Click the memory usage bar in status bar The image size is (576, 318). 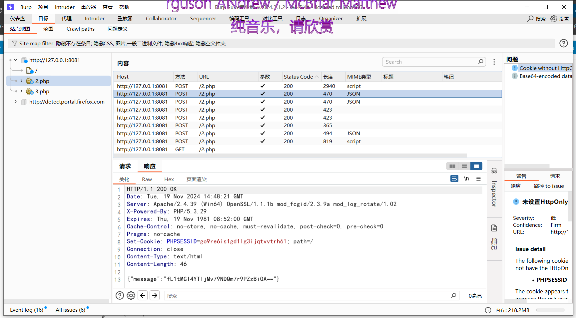coord(550,310)
